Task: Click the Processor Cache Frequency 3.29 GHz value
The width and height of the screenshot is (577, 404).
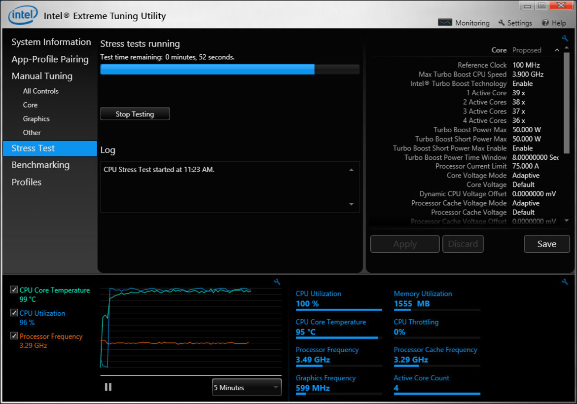Action: click(411, 360)
